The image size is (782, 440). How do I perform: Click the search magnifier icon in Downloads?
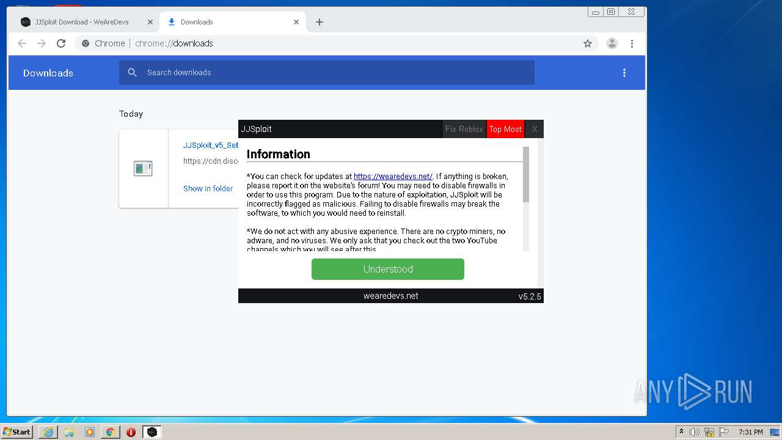point(133,73)
